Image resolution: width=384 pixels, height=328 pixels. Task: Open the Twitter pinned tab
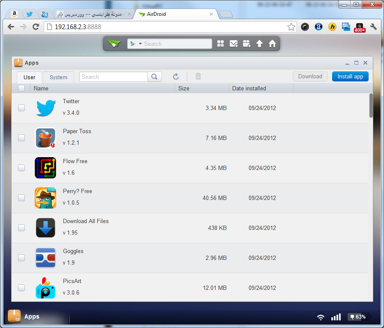30,14
